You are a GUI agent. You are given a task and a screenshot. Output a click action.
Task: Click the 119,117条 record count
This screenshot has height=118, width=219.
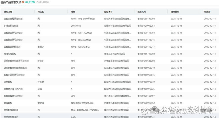(30, 2)
